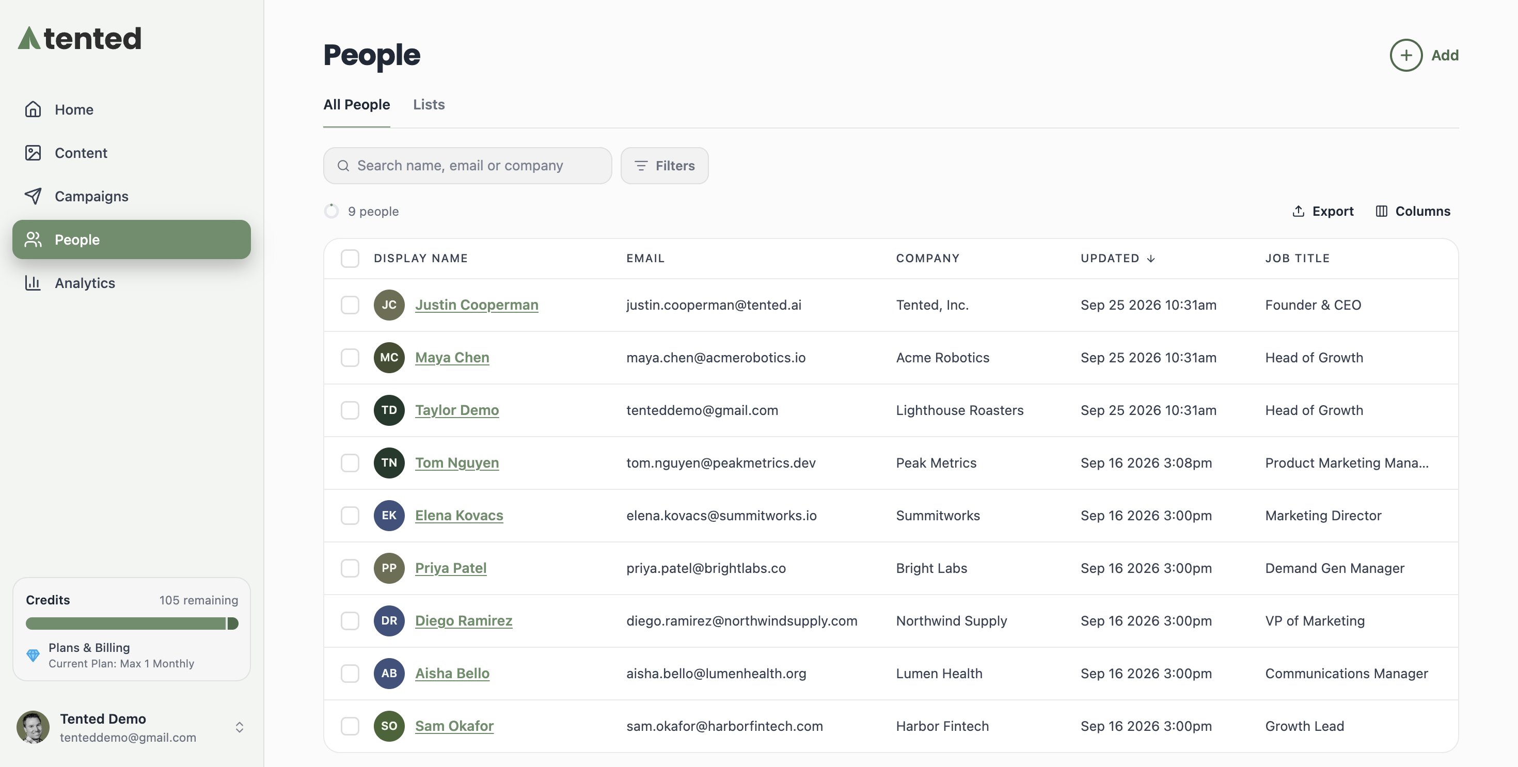The image size is (1518, 767).
Task: Open the Columns chooser
Action: (1413, 211)
